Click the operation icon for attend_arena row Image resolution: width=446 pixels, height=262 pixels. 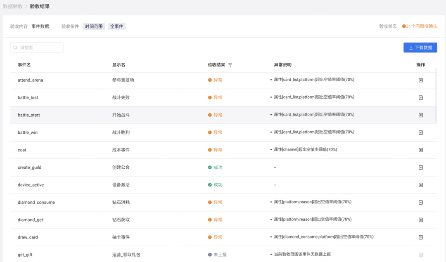coord(420,80)
